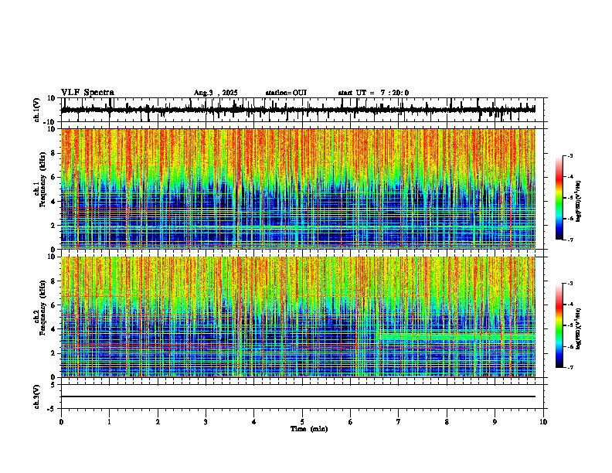Image resolution: width=612 pixels, height=473 pixels.
Task: Click the "-7" label on ch.1 color bar
Action: point(570,240)
